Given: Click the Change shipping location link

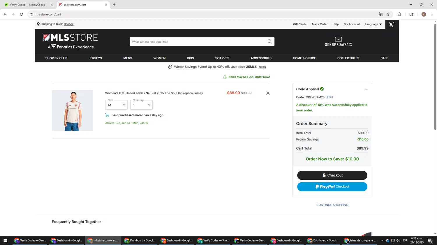Looking at the screenshot, I should [69, 24].
